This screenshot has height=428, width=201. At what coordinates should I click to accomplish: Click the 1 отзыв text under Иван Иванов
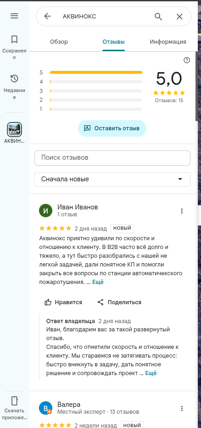coord(67,214)
